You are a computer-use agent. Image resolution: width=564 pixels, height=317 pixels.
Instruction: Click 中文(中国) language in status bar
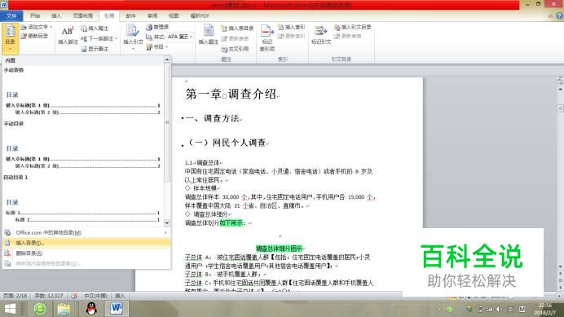95,296
